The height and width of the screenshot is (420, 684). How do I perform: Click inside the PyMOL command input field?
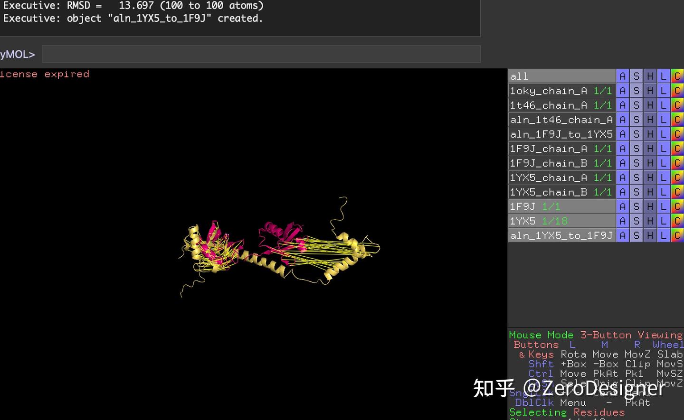[261, 54]
